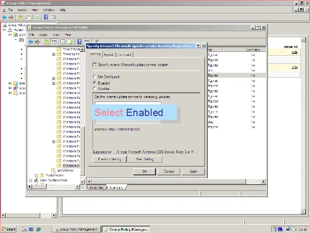Expand User Configuration node in Editor tree
The width and height of the screenshot is (310, 233).
pos(31,181)
